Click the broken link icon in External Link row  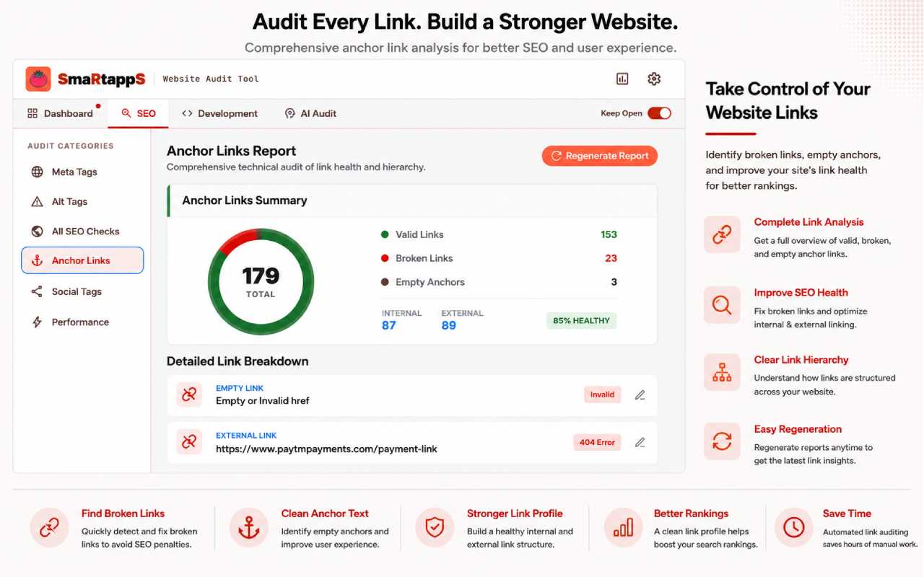[x=189, y=441]
